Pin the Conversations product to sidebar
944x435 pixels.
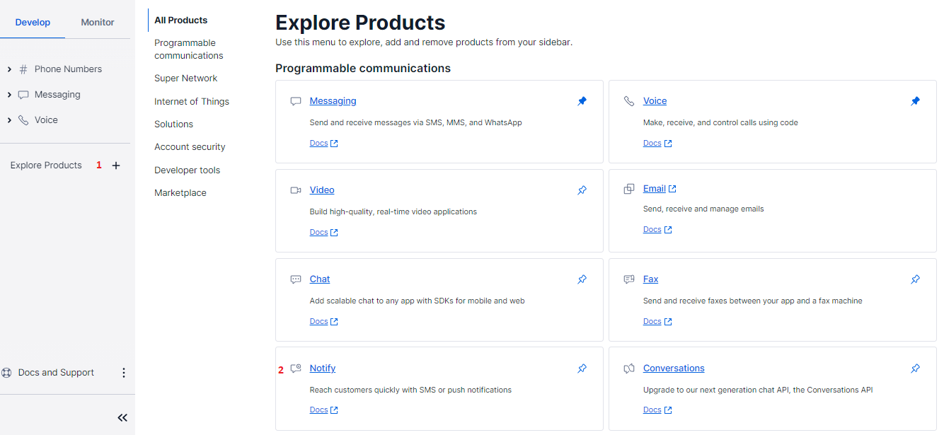coord(915,369)
